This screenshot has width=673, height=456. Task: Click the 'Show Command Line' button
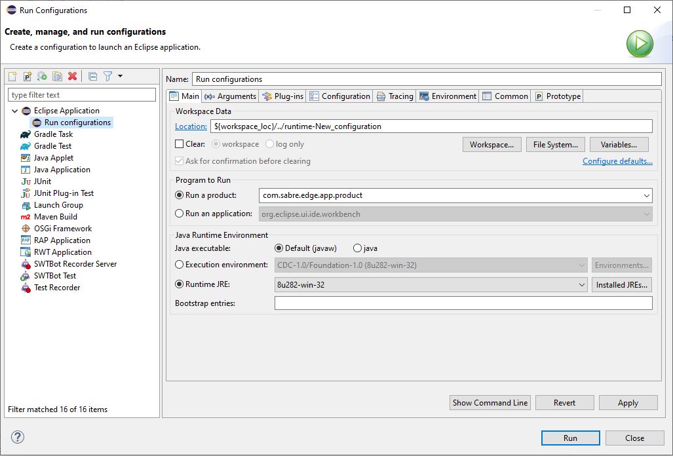tap(490, 403)
